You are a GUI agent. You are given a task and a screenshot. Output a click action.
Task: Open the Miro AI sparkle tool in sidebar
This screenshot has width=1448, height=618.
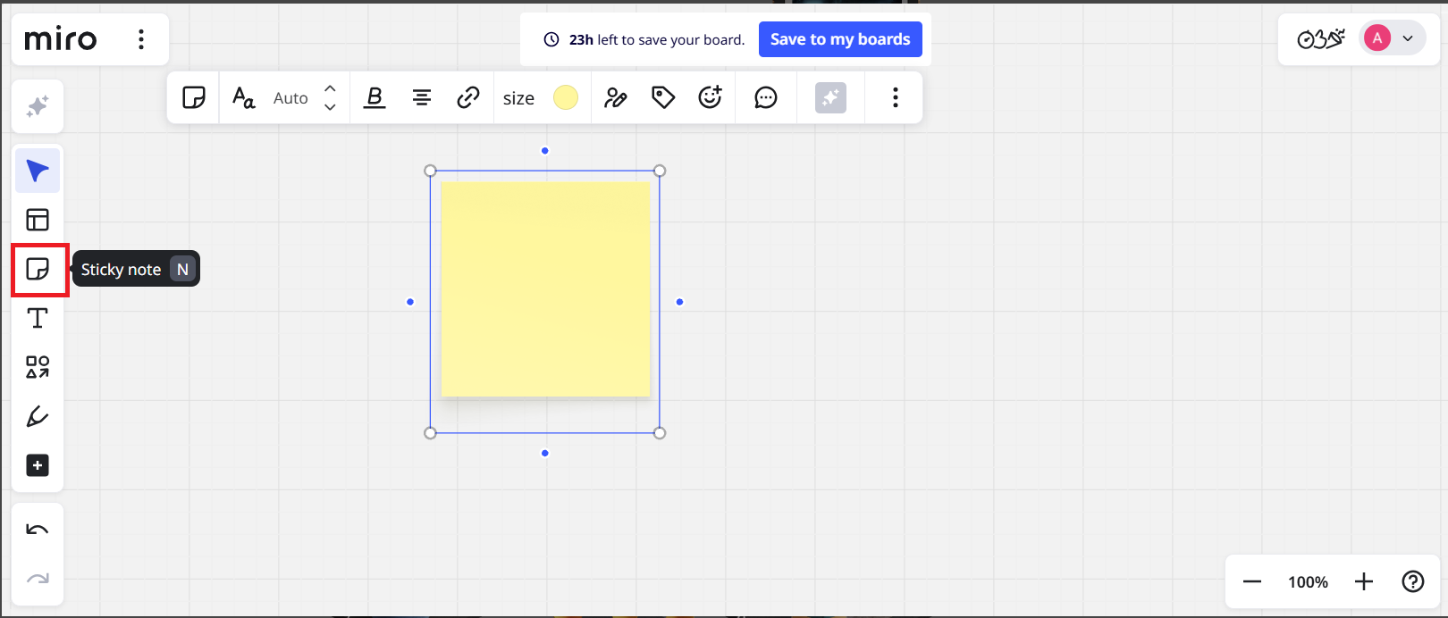coord(38,106)
